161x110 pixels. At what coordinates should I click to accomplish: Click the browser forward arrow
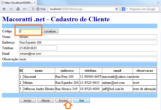pos(11,9)
